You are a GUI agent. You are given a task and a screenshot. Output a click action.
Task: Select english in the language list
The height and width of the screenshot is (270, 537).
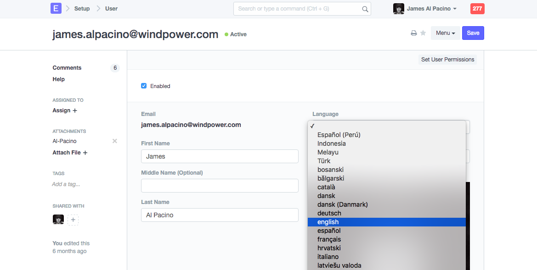[x=328, y=222]
